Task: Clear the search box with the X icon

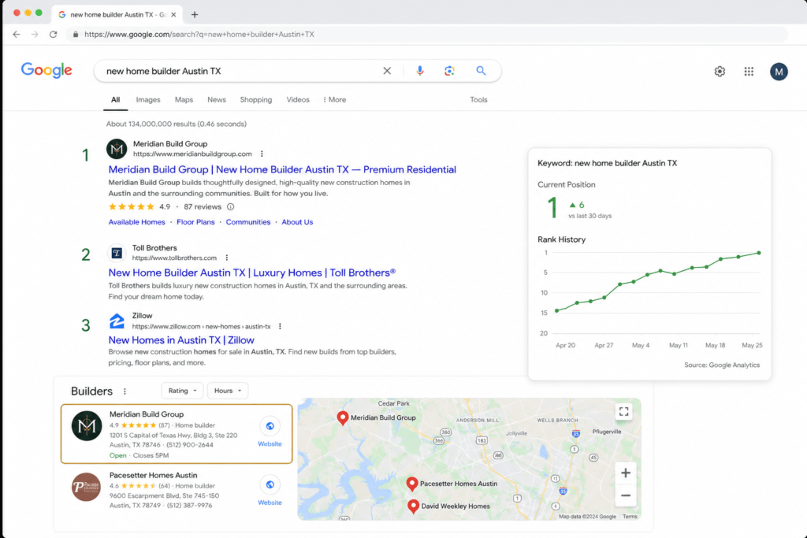Action: [x=387, y=71]
